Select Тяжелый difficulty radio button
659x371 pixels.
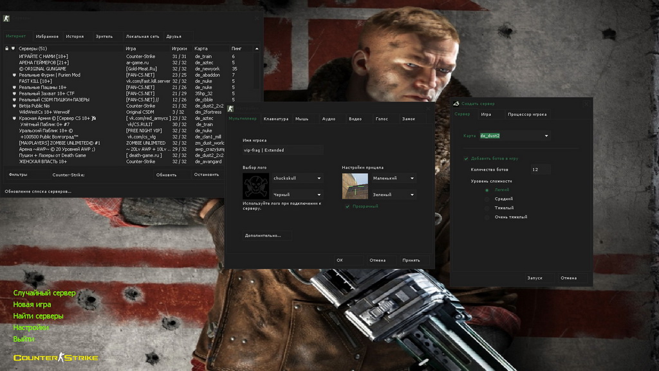click(487, 208)
